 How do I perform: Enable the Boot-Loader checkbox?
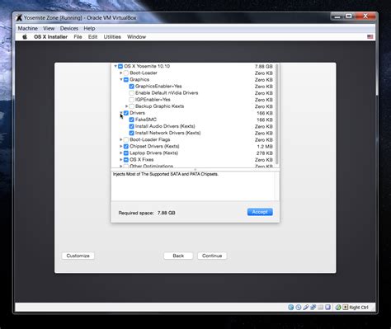(x=126, y=73)
